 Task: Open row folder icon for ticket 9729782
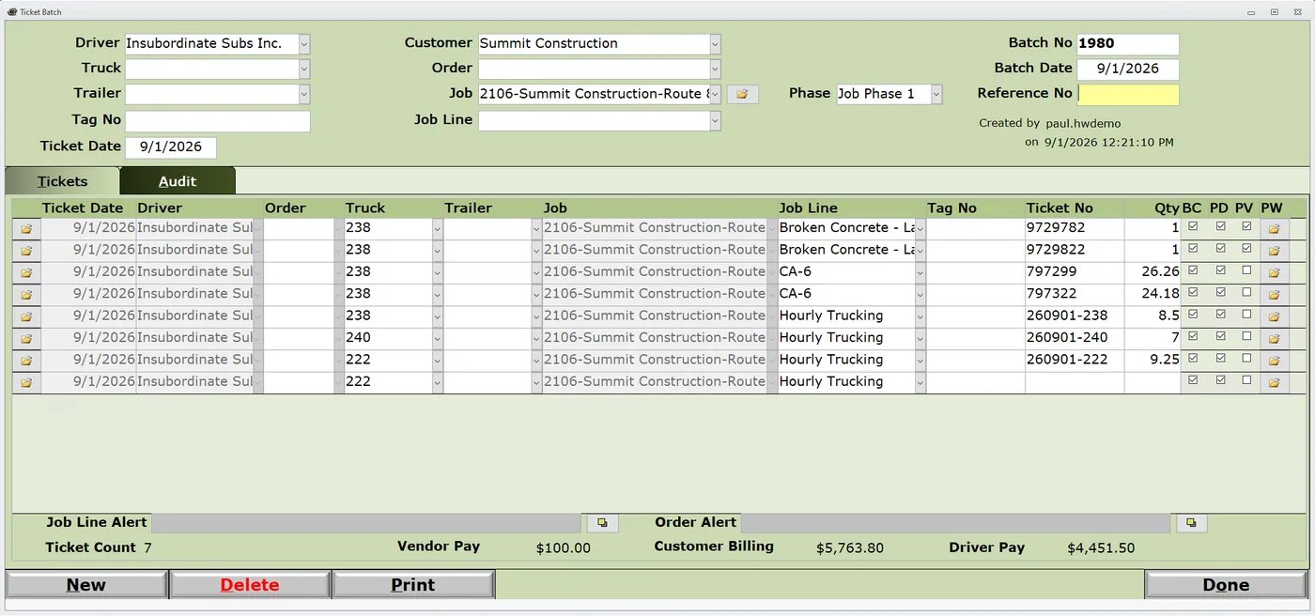click(26, 228)
